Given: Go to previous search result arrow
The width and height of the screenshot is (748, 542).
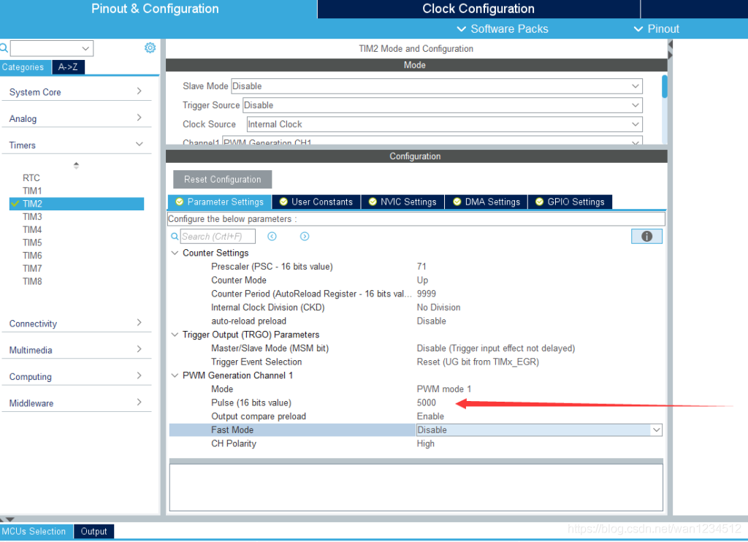Looking at the screenshot, I should coord(272,236).
